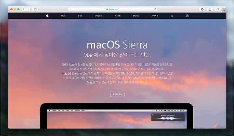This screenshot has width=234, height=136.
Task: Minimize Safari with the yellow button
Action: pos(15,9)
